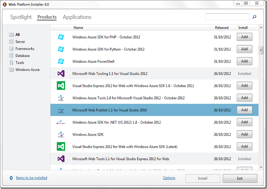Click Installed status for Microsoft Web Tooling 1.1

click(244, 74)
